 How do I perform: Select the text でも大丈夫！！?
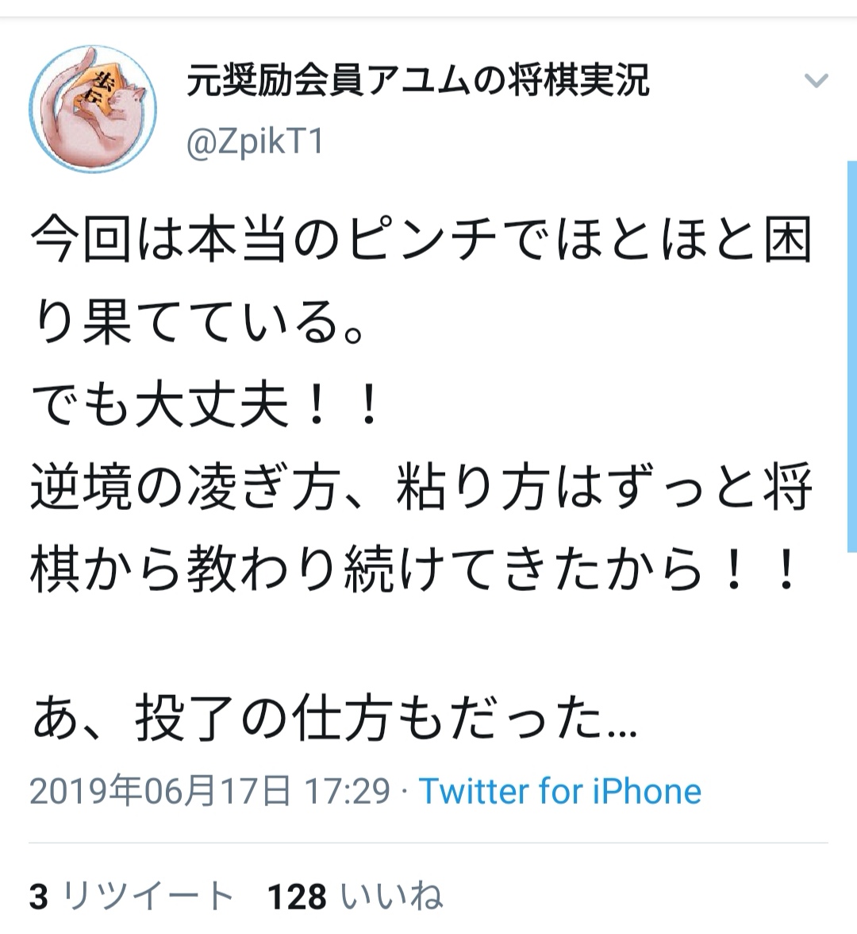pyautogui.click(x=204, y=405)
